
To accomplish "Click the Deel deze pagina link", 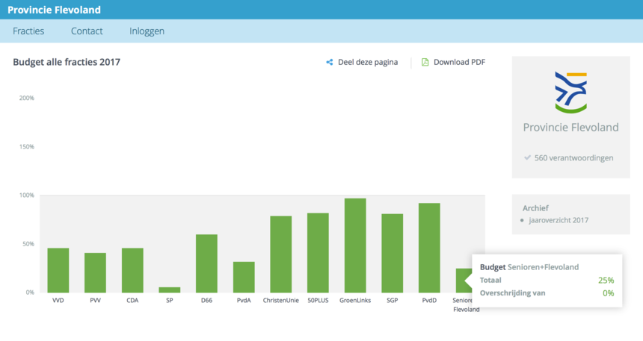I will click(368, 62).
